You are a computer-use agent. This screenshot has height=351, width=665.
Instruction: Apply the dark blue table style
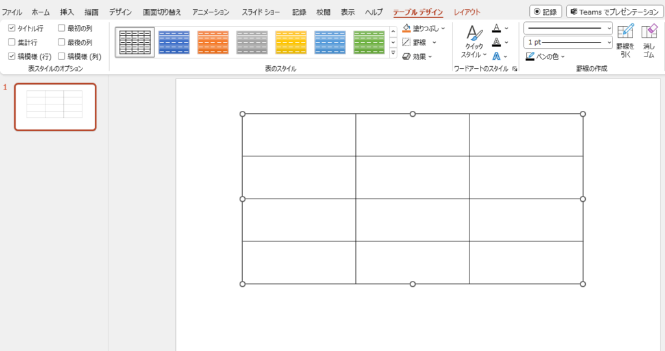[x=174, y=42]
